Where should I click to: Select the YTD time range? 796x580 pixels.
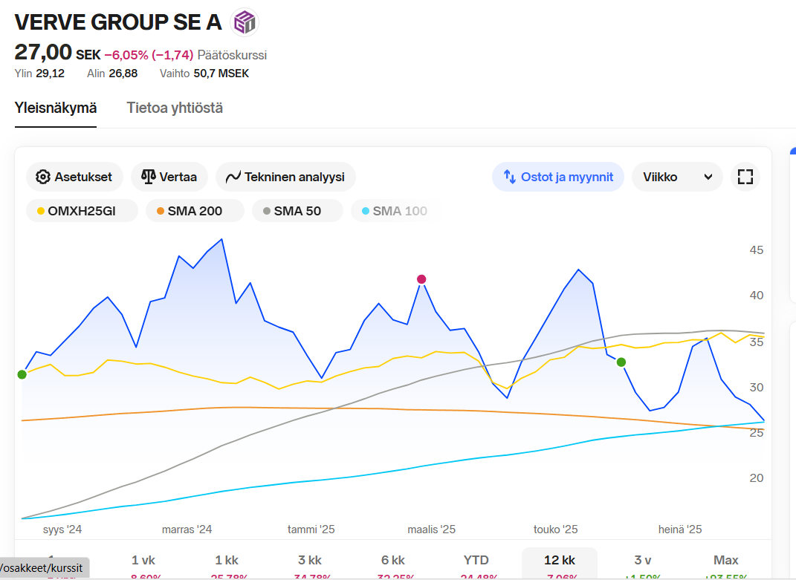pos(476,560)
